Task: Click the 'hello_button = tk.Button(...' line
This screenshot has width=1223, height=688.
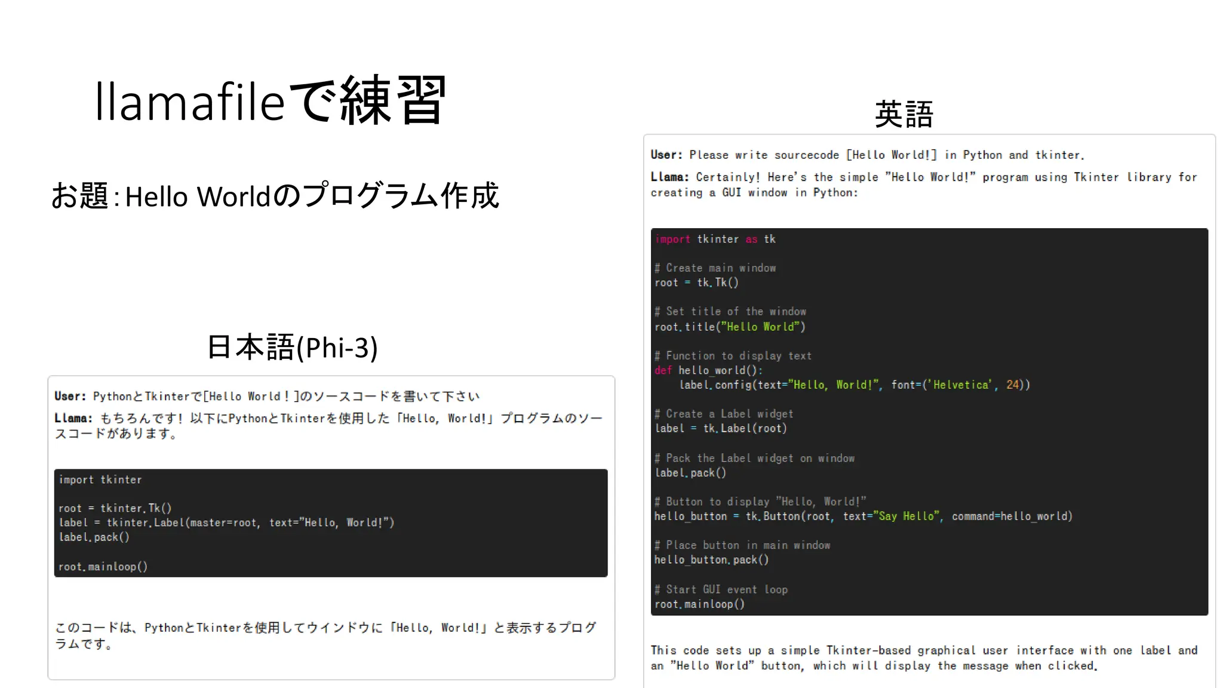Action: 864,516
